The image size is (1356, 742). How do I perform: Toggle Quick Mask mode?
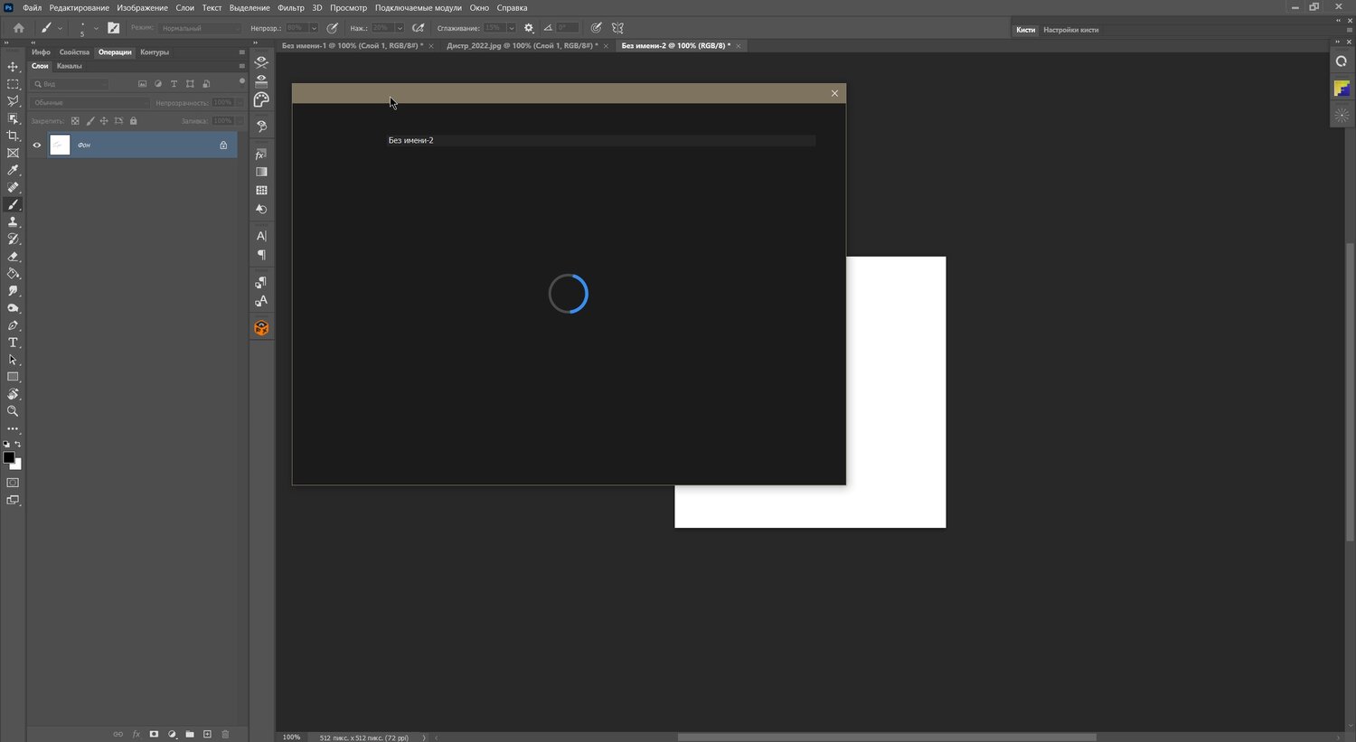pos(13,483)
